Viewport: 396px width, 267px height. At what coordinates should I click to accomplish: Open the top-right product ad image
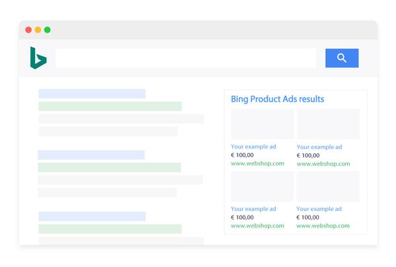[x=328, y=124]
